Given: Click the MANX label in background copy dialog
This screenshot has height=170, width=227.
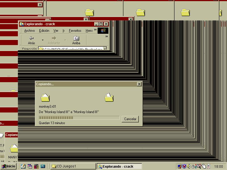Looking at the screenshot, I should 12,157.
